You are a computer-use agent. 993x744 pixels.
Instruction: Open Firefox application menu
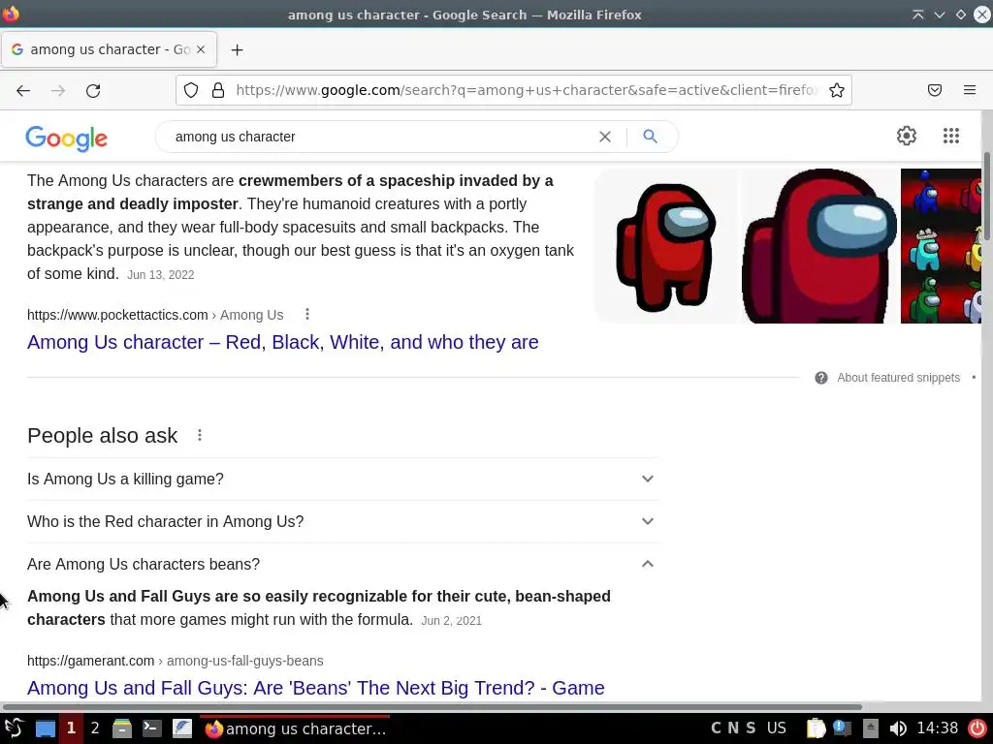970,90
